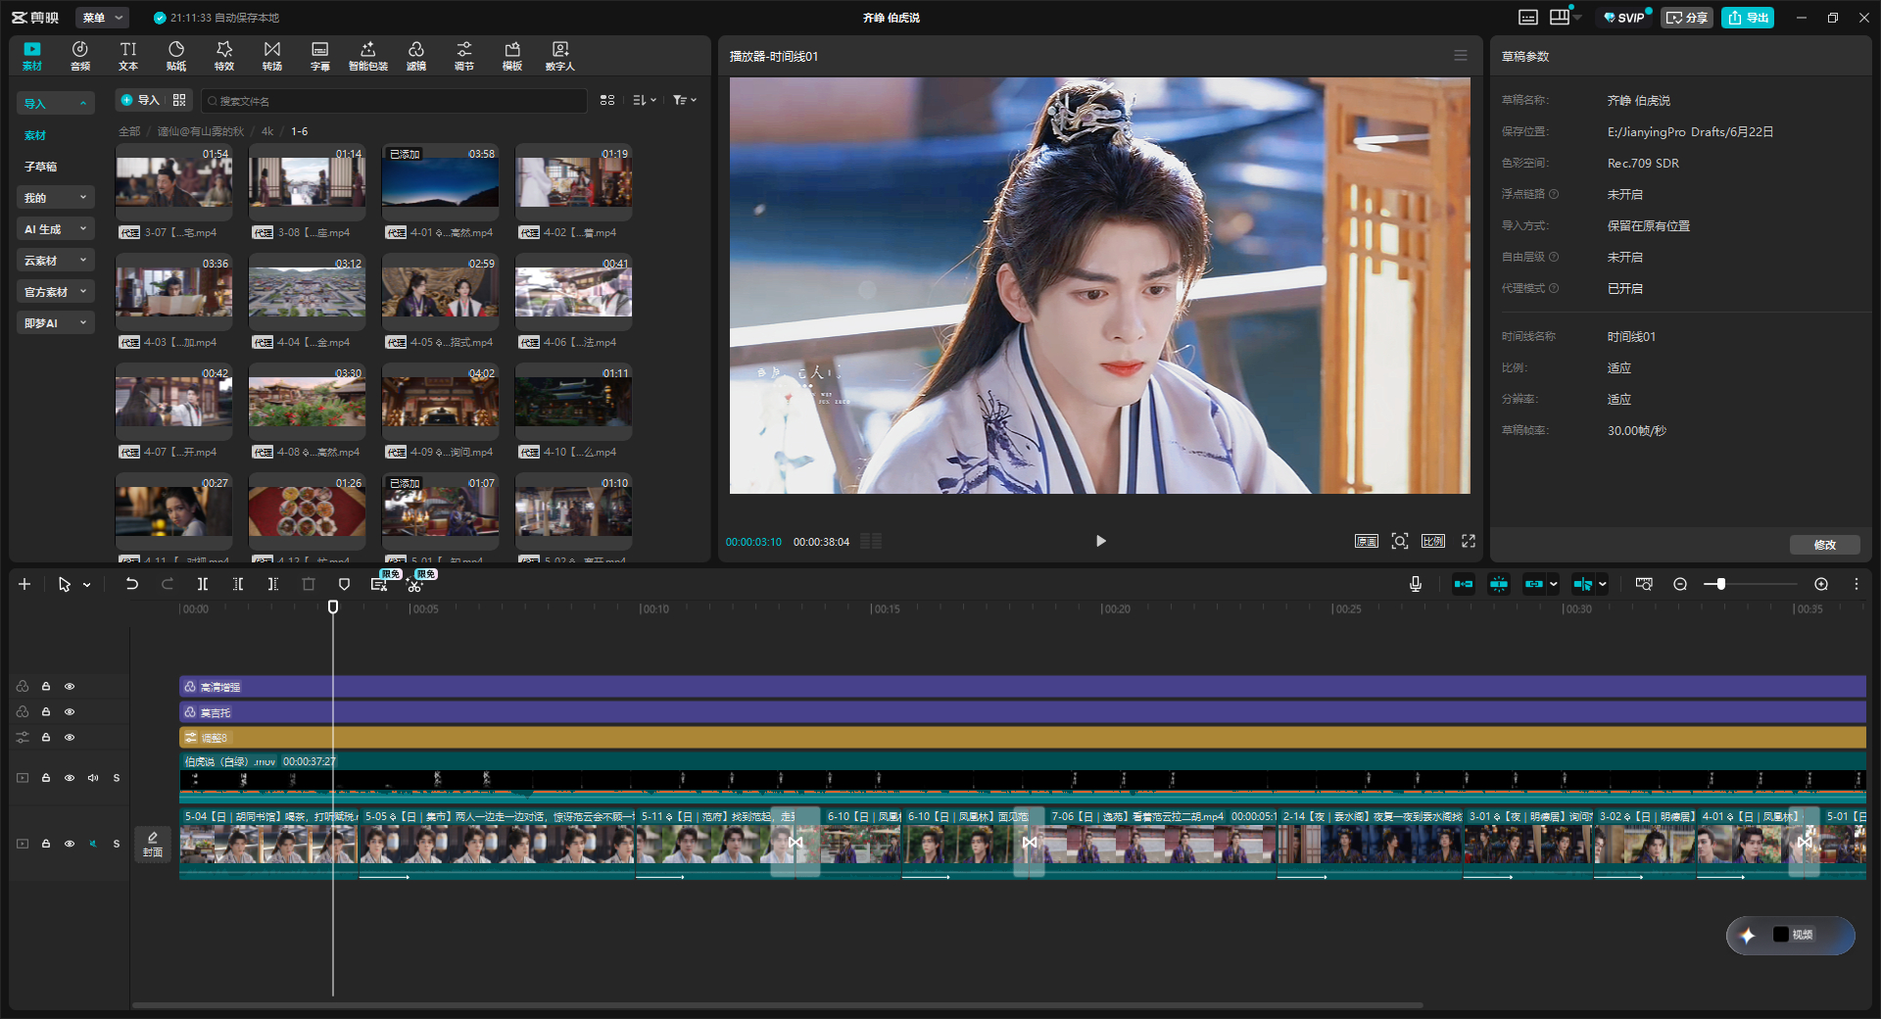Click the 导出 export button

click(1748, 18)
